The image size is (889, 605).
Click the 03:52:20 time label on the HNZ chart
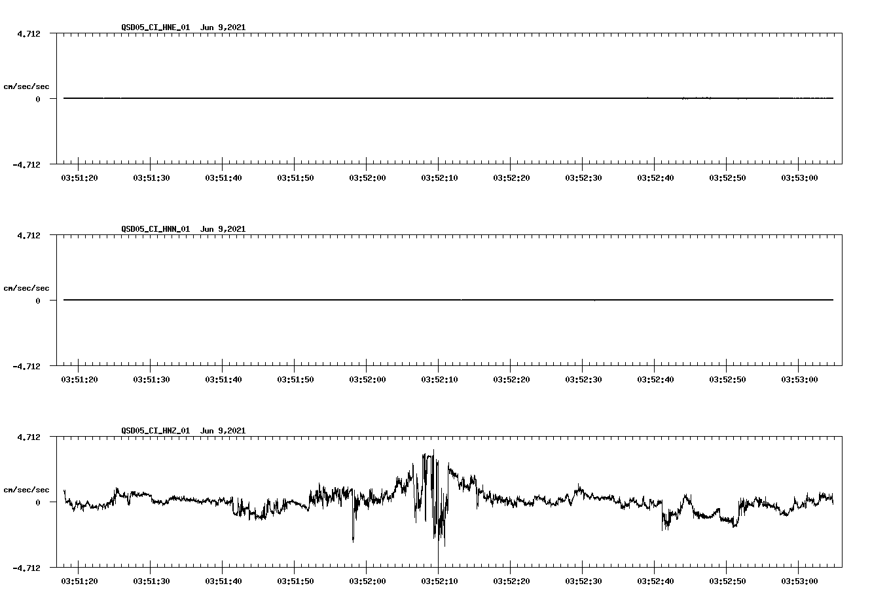tap(511, 581)
